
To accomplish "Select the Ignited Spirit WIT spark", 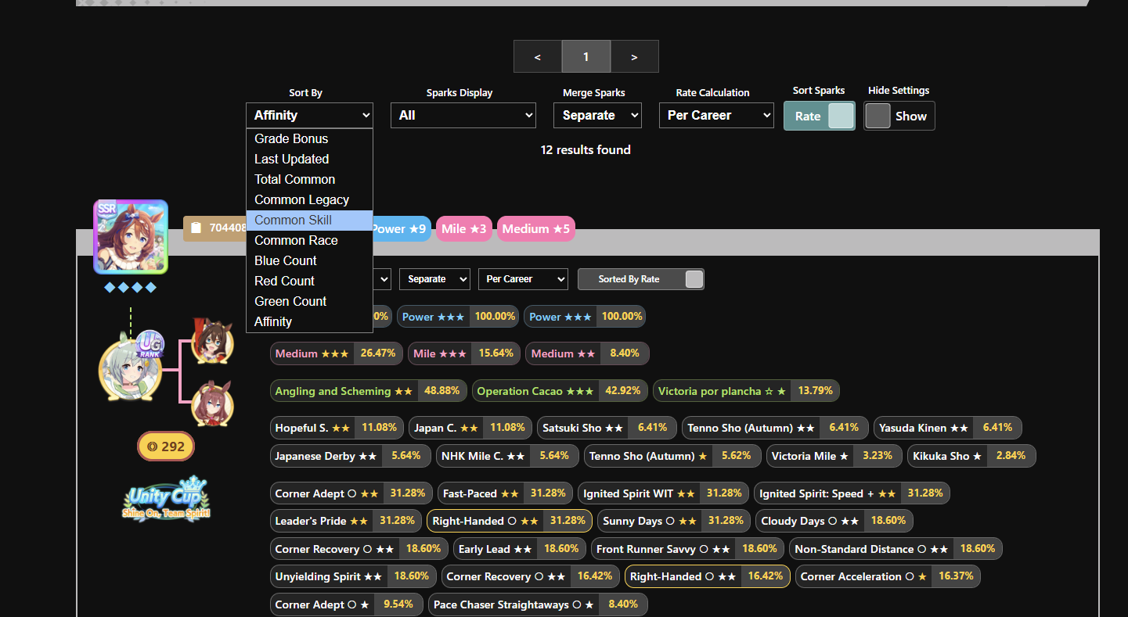I will [x=663, y=493].
